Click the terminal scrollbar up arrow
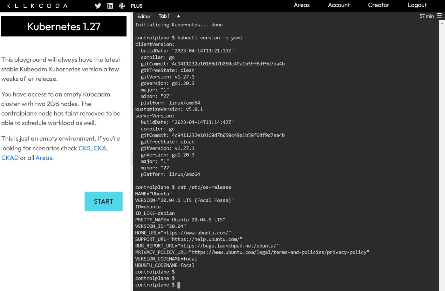The image size is (445, 291). [x=442, y=23]
